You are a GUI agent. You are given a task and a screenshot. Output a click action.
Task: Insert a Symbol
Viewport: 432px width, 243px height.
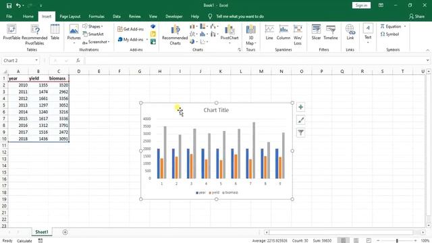coord(389,34)
